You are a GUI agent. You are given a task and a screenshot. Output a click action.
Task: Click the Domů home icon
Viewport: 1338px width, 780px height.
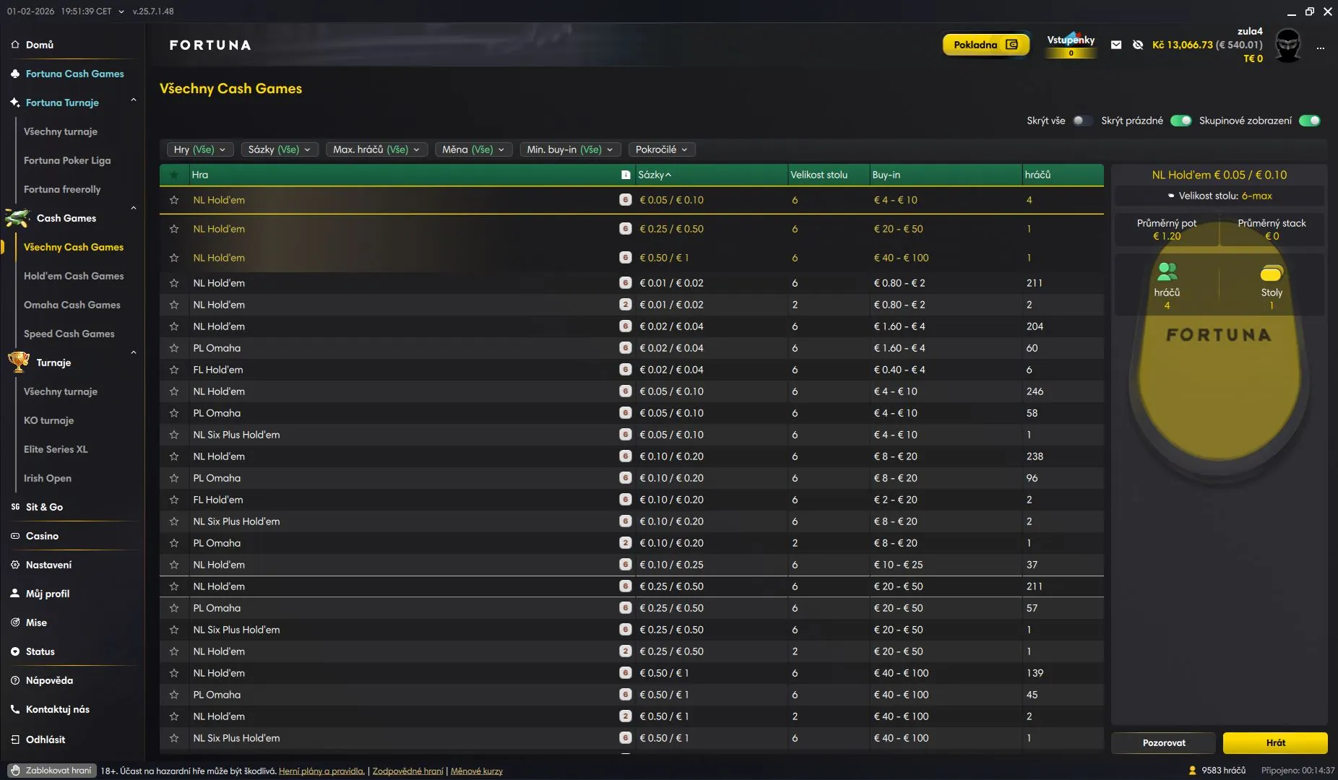[x=15, y=45]
